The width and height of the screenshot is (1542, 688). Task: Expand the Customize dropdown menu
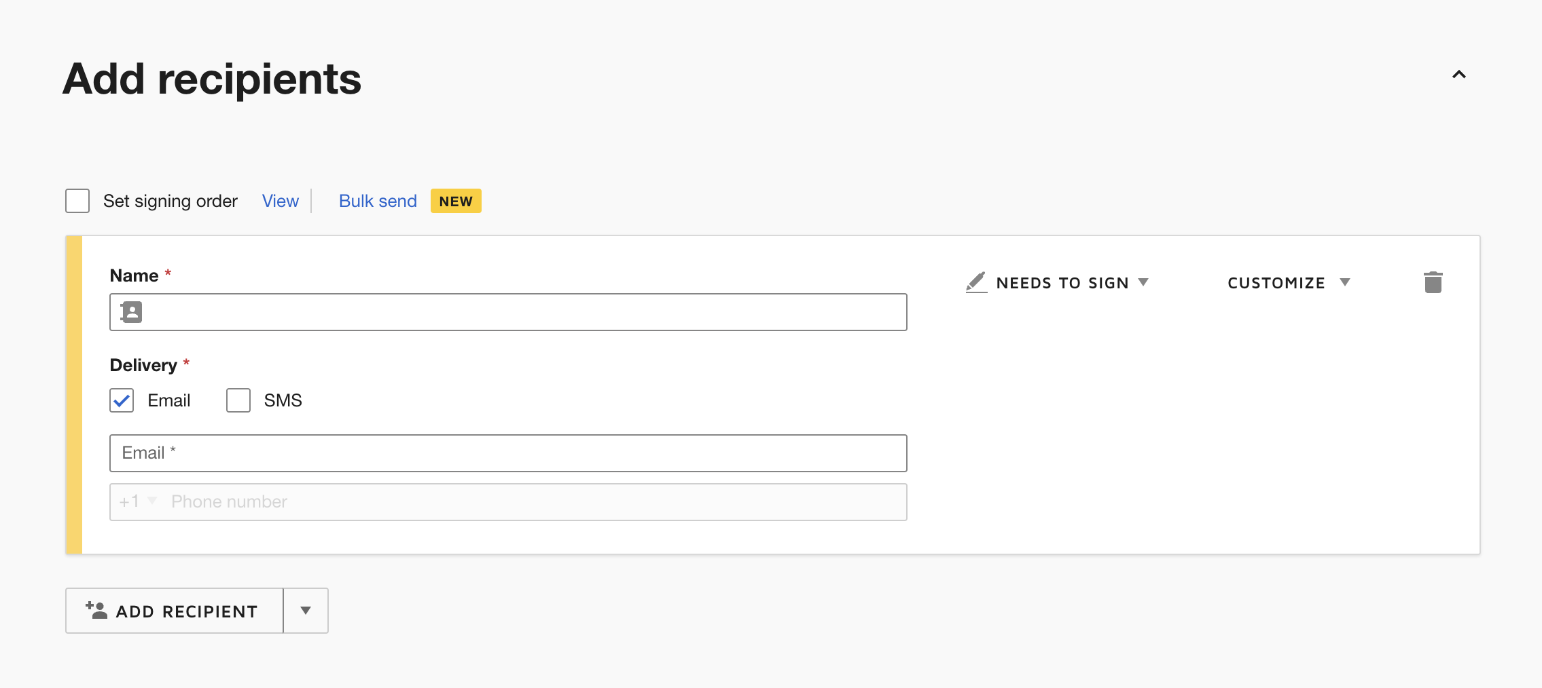[x=1288, y=283]
